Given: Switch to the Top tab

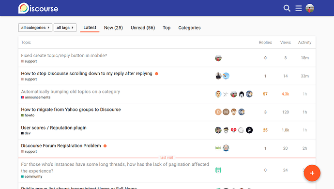Looking at the screenshot, I should 167,28.
